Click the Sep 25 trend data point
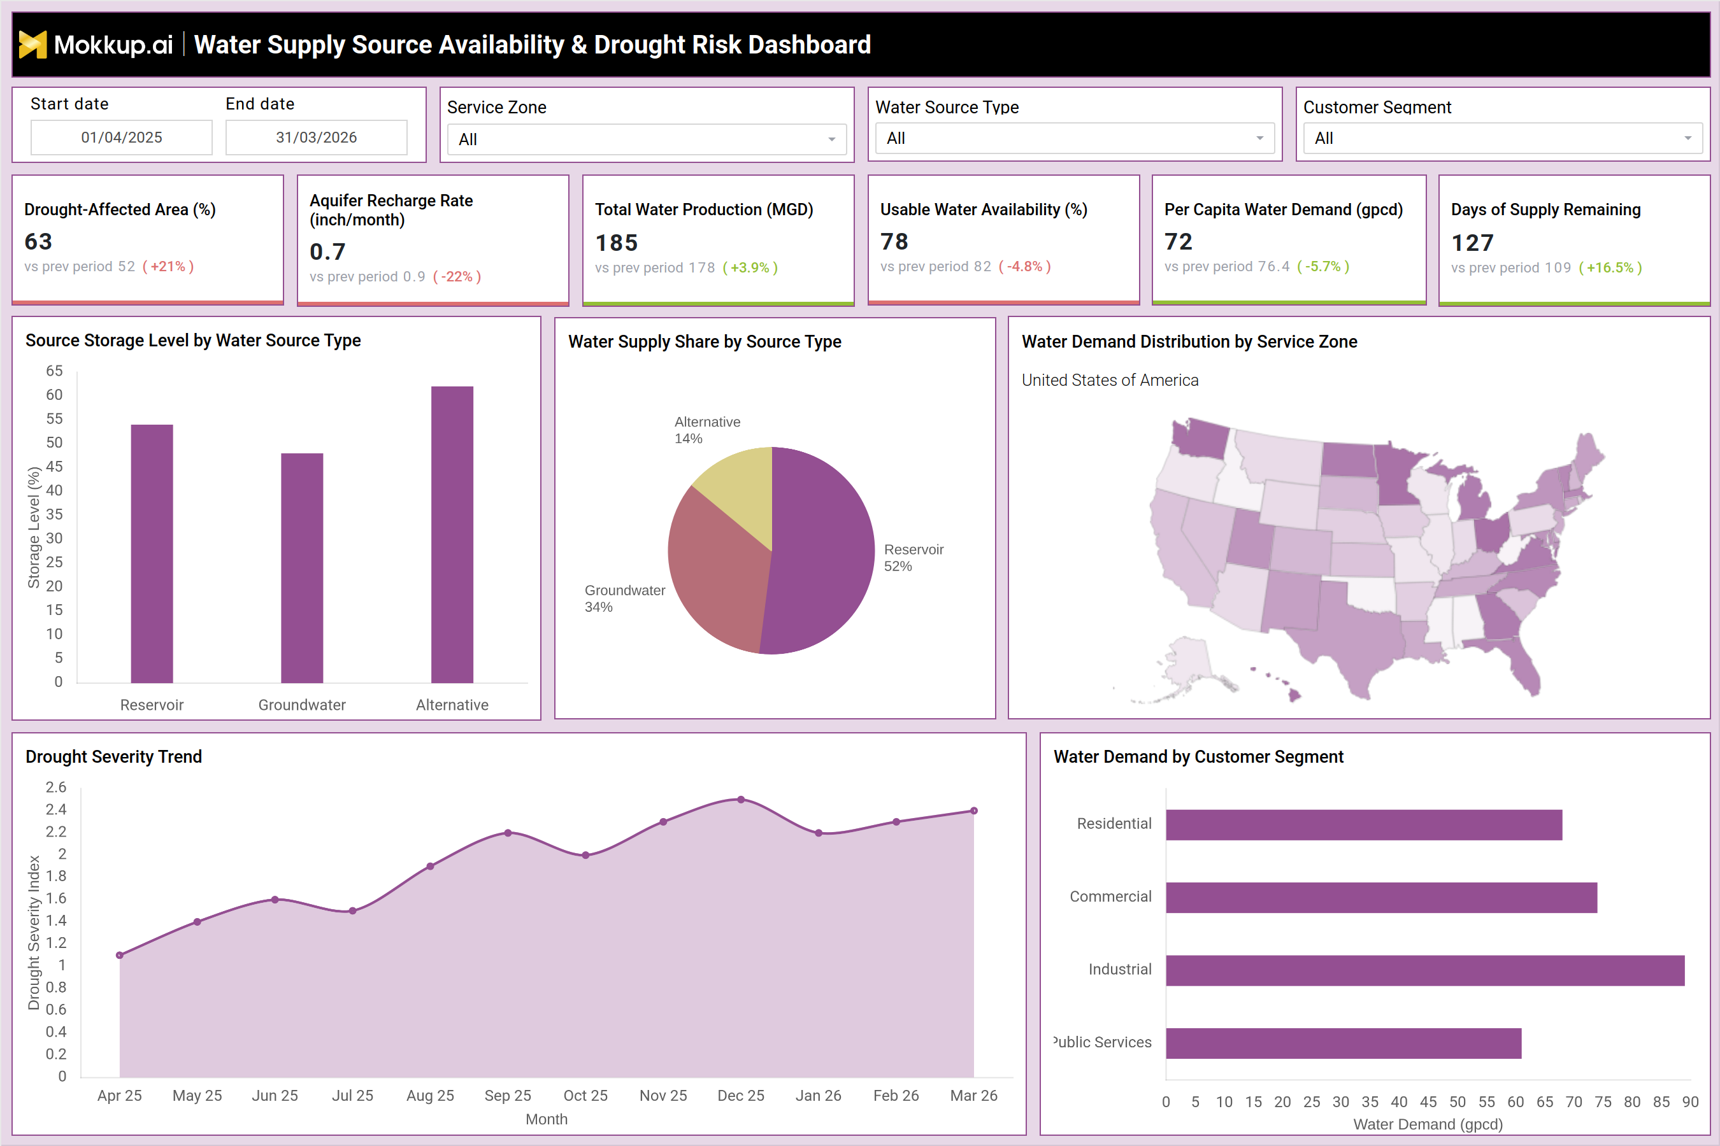The image size is (1720, 1146). pyautogui.click(x=508, y=833)
